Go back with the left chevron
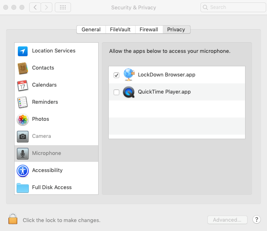This screenshot has width=267, height=231. coord(35,7)
